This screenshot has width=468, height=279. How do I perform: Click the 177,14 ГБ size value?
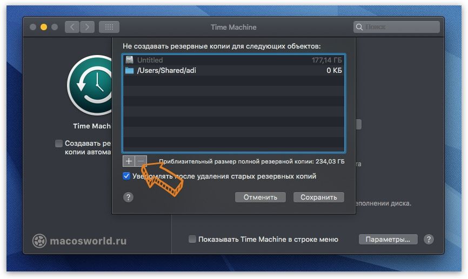(x=327, y=60)
